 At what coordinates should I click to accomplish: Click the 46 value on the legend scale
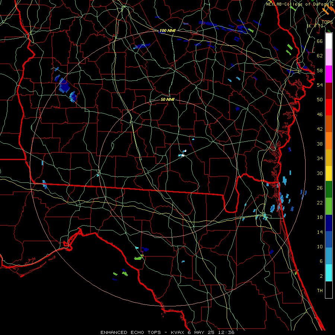pos(320,115)
